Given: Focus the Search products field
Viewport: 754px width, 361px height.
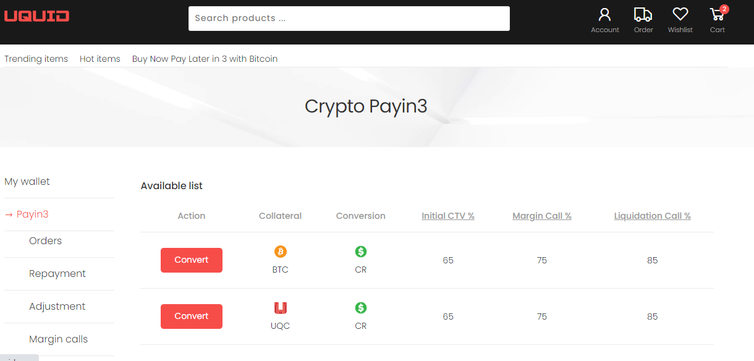Looking at the screenshot, I should (x=349, y=19).
